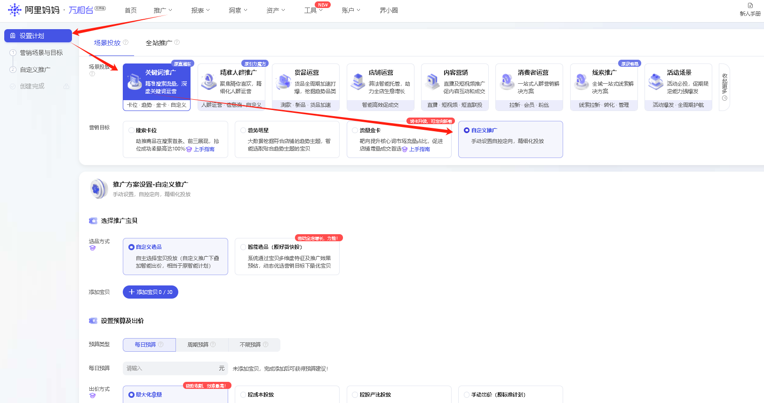Viewport: 764px width, 403px height.
Task: Open the 新人手册 document icon
Action: pos(750,6)
